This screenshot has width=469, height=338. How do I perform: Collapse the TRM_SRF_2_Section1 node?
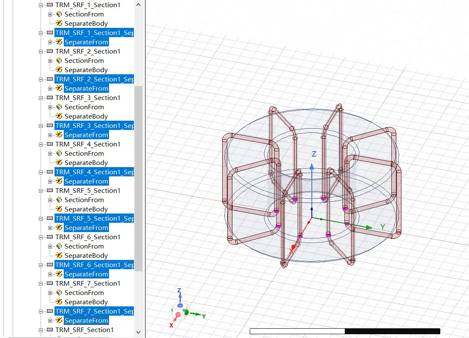pos(41,51)
